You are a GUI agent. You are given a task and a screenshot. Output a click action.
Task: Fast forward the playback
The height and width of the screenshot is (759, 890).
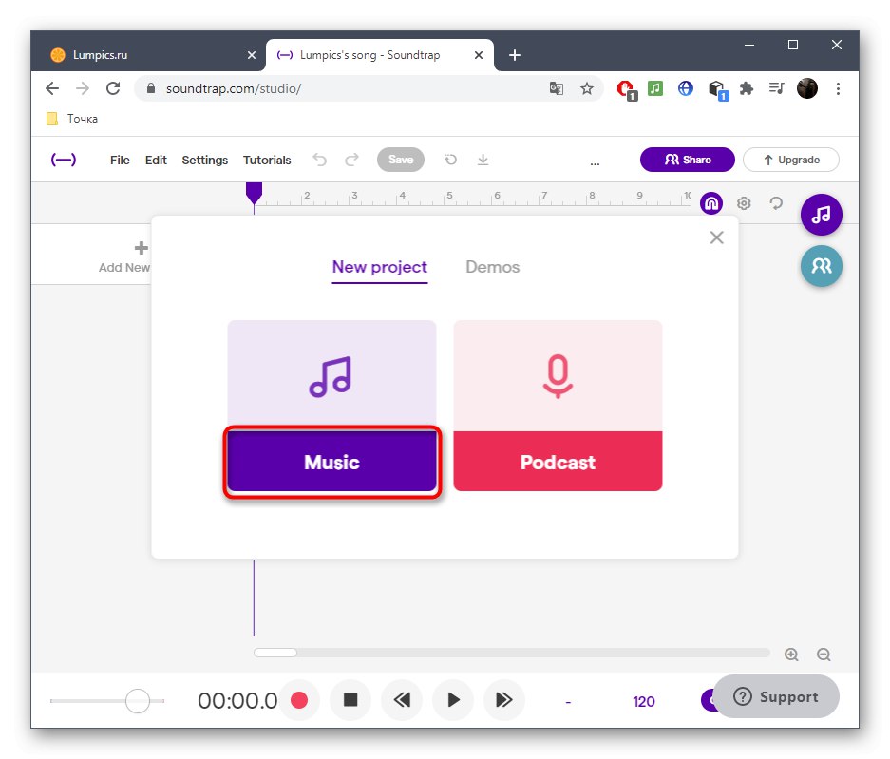click(504, 700)
